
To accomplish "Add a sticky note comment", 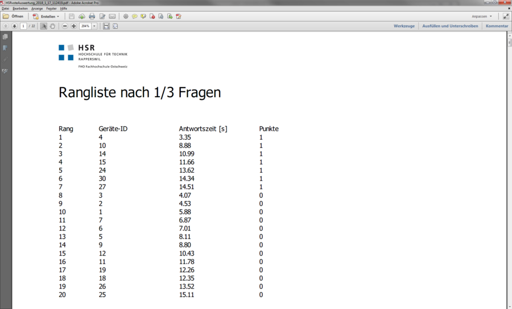I will point(135,16).
